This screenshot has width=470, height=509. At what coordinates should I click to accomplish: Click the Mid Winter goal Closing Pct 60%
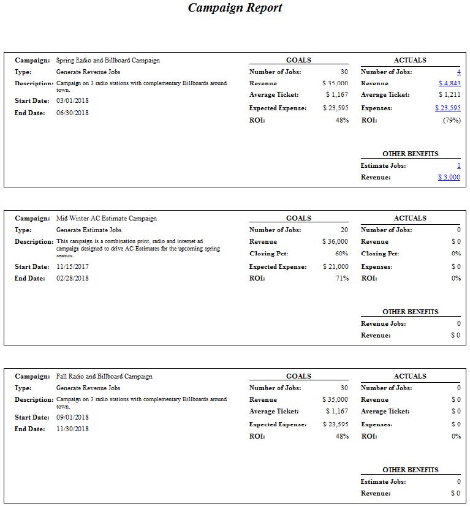click(342, 254)
